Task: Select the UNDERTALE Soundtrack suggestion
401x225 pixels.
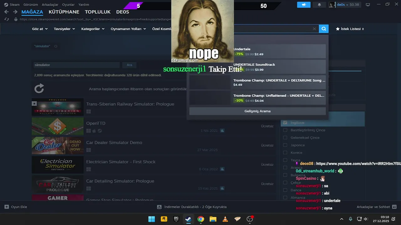Action: (258, 67)
